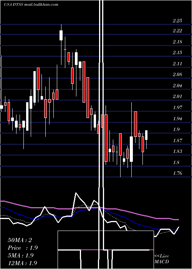Select the highest white candle near 2.22
The width and height of the screenshot is (192, 269).
point(61,35)
